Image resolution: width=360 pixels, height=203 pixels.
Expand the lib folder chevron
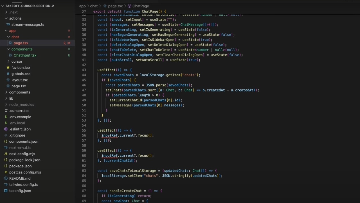tap(6, 99)
